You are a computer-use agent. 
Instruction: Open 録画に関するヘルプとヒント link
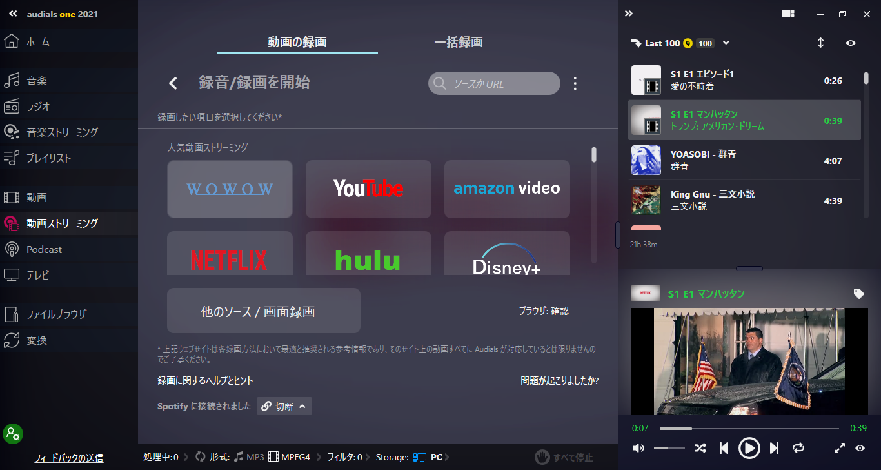(205, 381)
